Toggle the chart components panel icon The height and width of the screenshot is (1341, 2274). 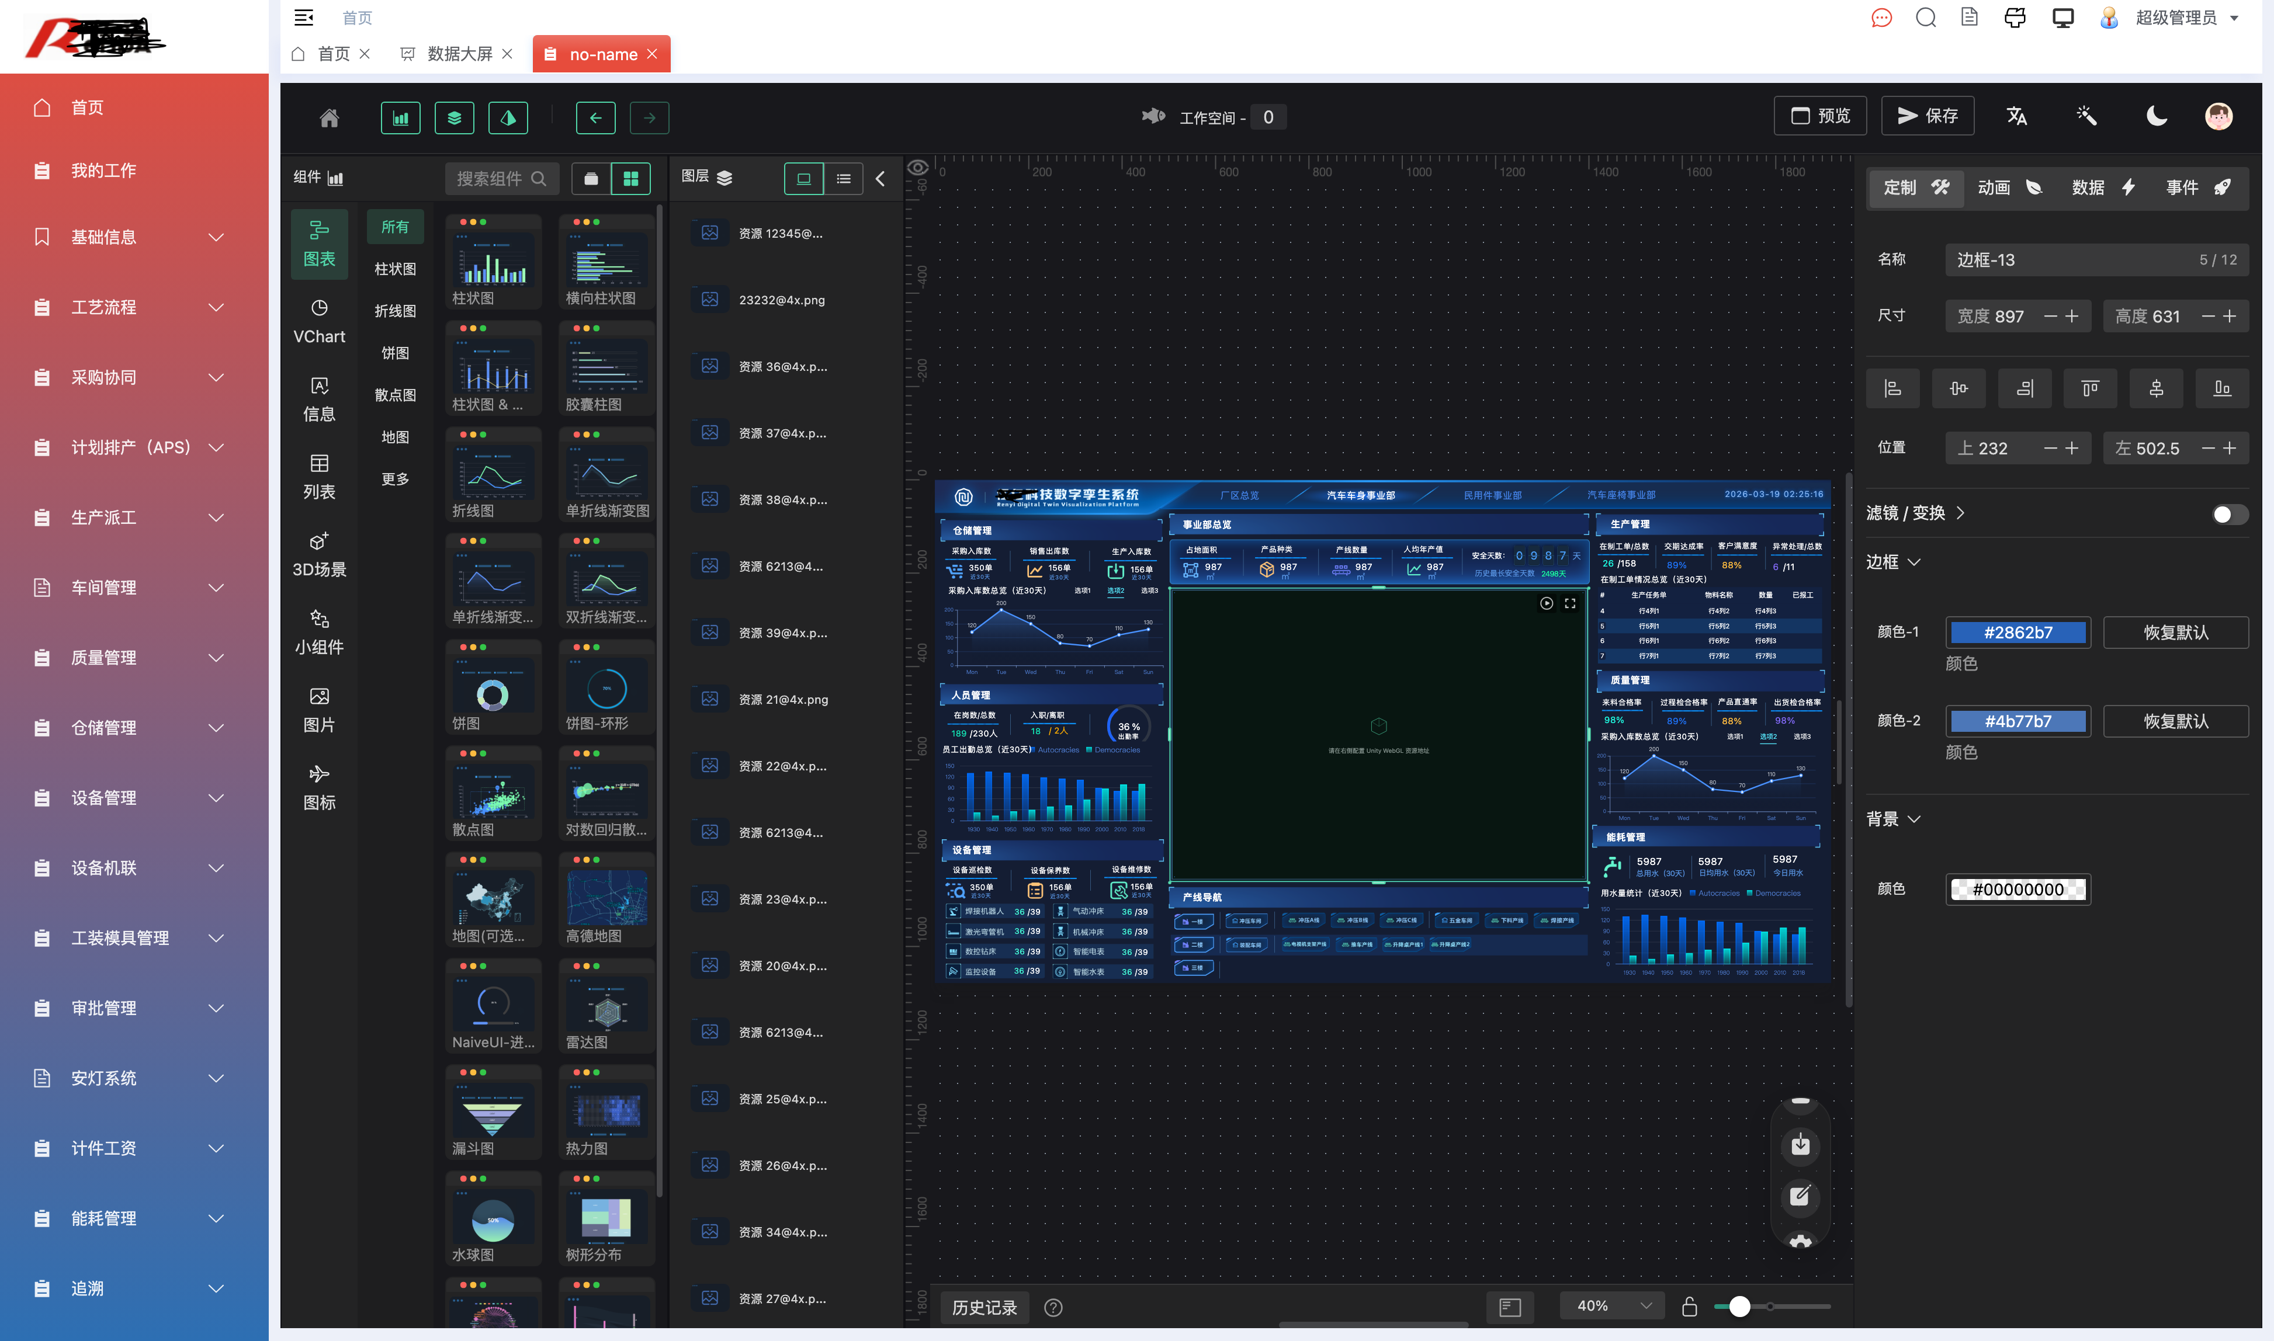[400, 119]
